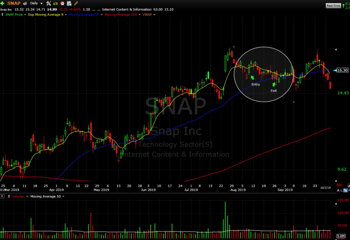Open Moving Average 200 dropdown arrow
The width and height of the screenshot is (350, 240).
click(x=139, y=14)
